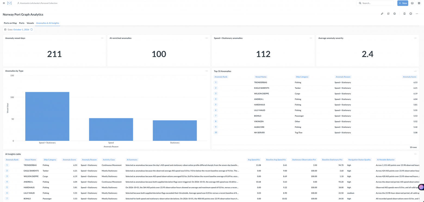Click WILSON DIEPPE in Top 10 Anomalies
This screenshot has height=202, width=424.
pos(261,94)
